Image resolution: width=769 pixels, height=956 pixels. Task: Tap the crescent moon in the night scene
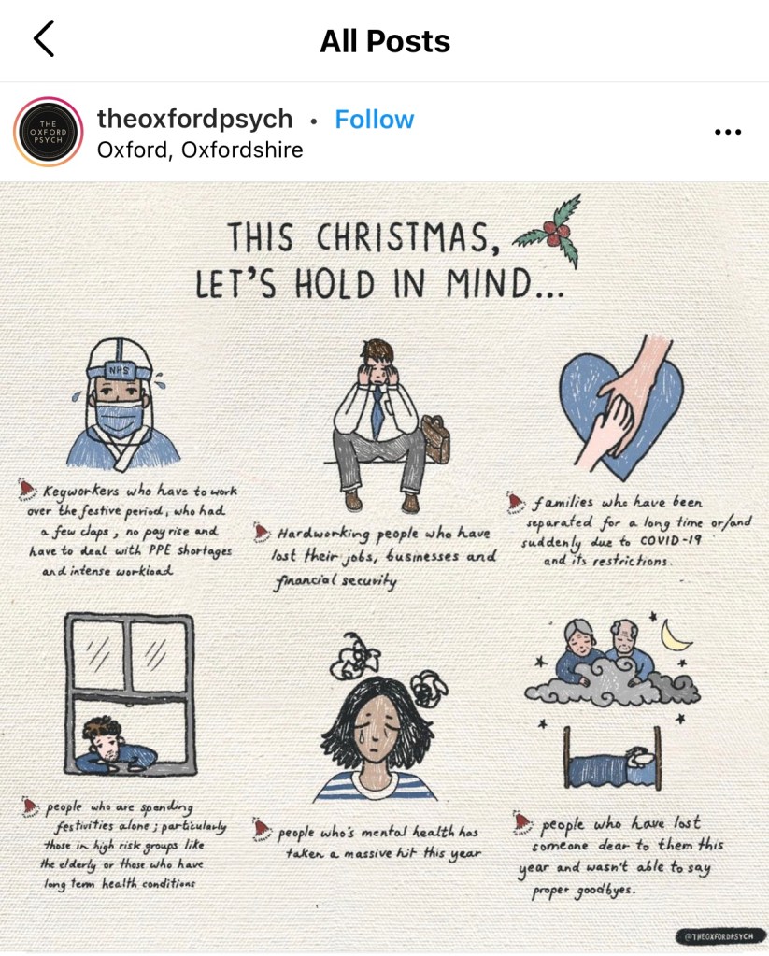[676, 635]
